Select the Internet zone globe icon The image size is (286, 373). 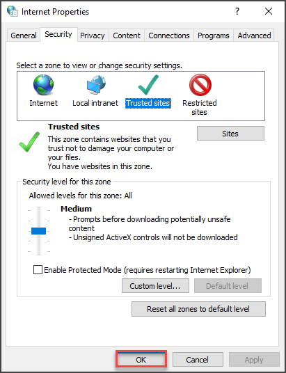[43, 85]
